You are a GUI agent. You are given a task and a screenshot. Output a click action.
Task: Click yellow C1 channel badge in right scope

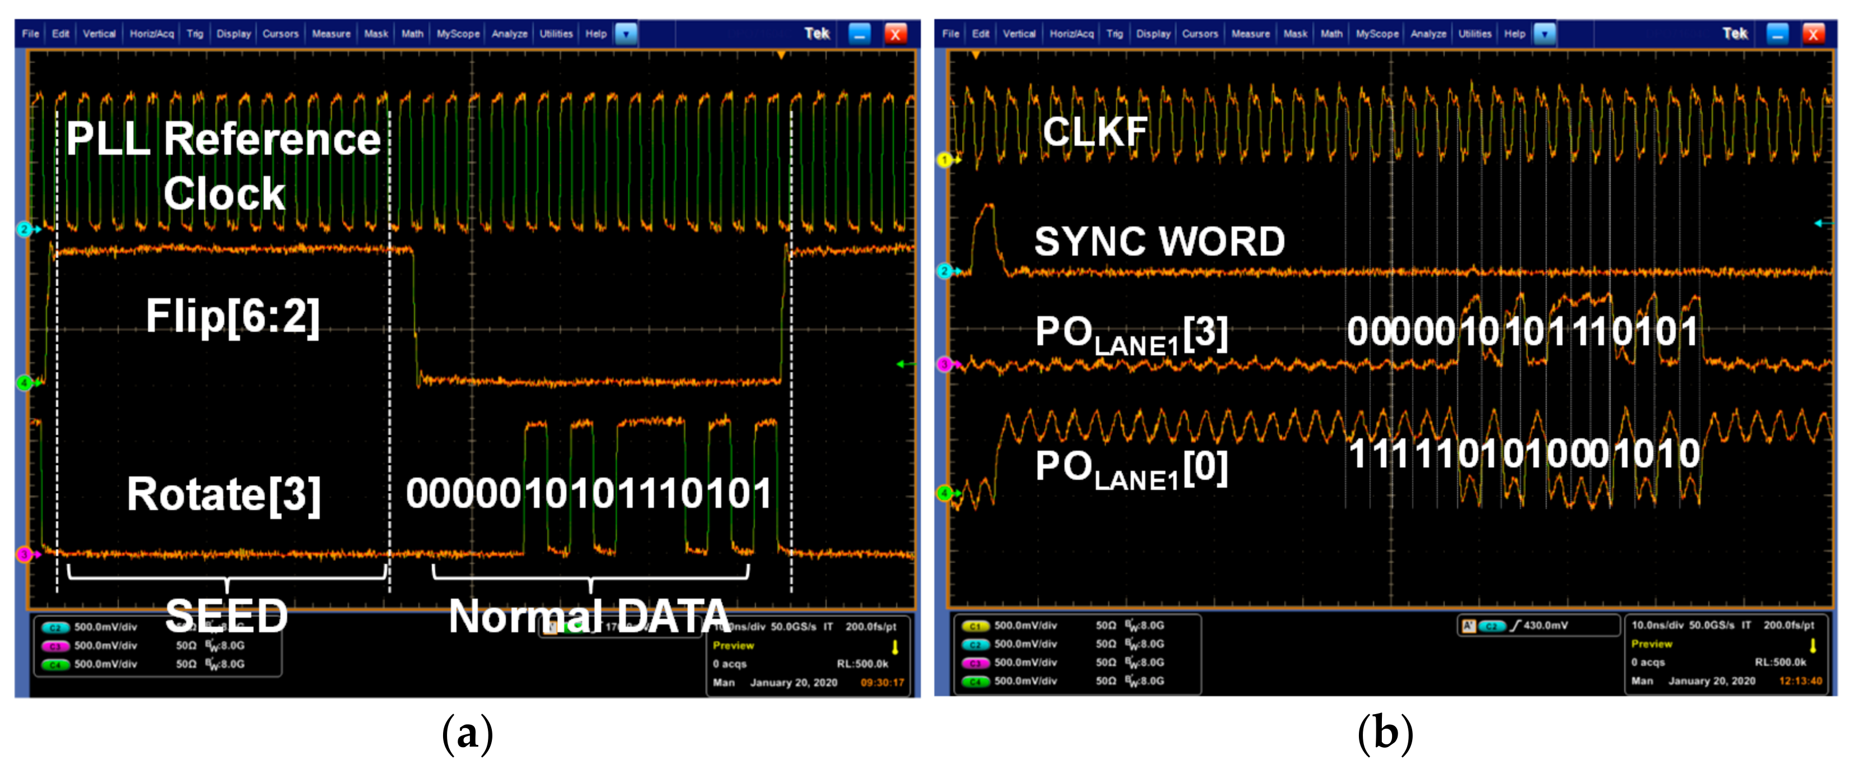click(975, 626)
